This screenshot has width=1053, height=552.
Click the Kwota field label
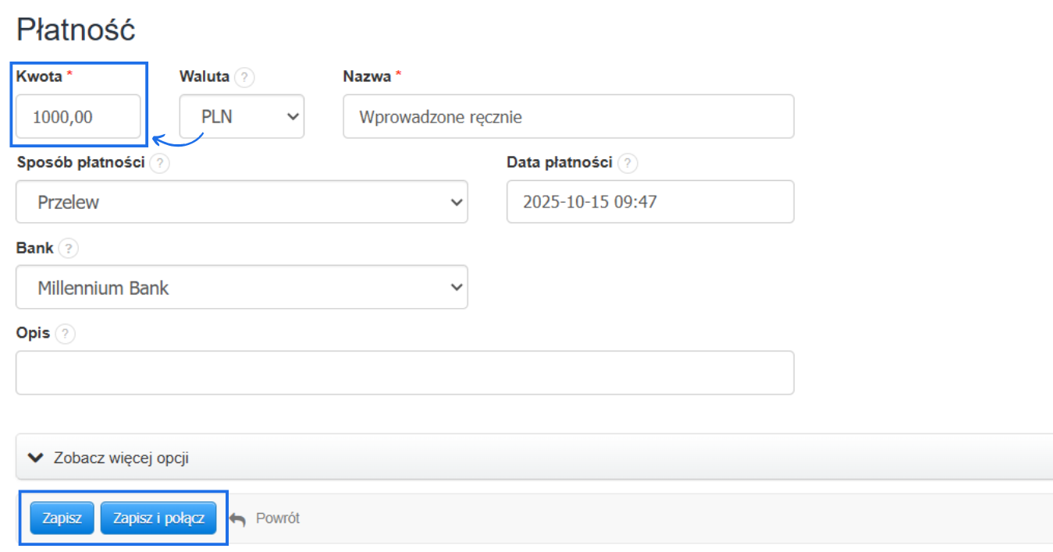point(39,76)
